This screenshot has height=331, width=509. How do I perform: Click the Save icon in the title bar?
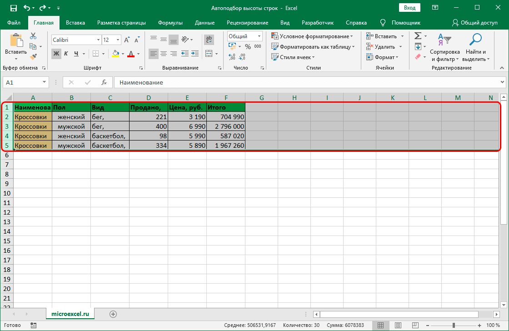13,8
